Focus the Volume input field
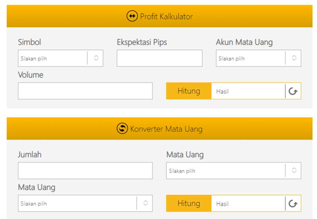317x219 pixels. click(x=85, y=91)
